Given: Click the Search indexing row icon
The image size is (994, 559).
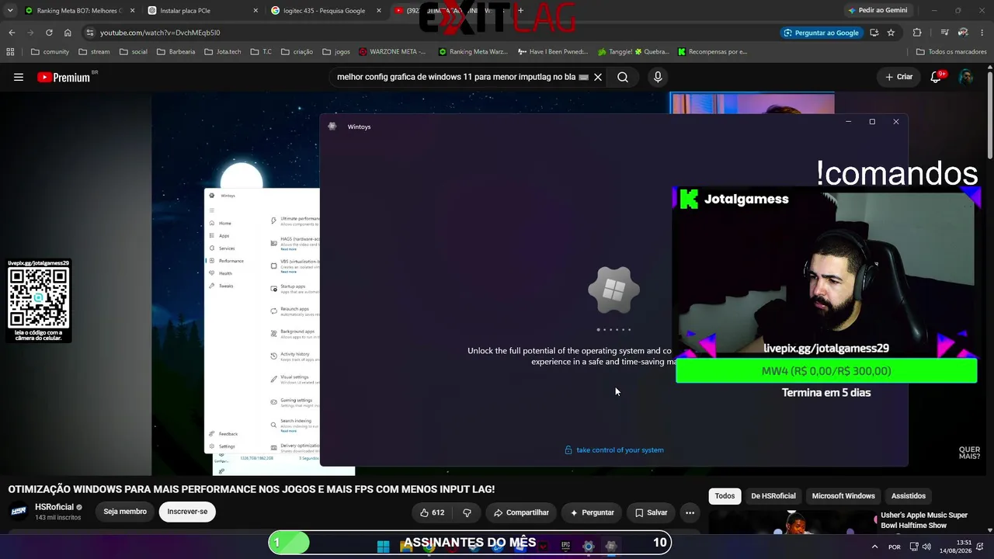Looking at the screenshot, I should 273,424.
